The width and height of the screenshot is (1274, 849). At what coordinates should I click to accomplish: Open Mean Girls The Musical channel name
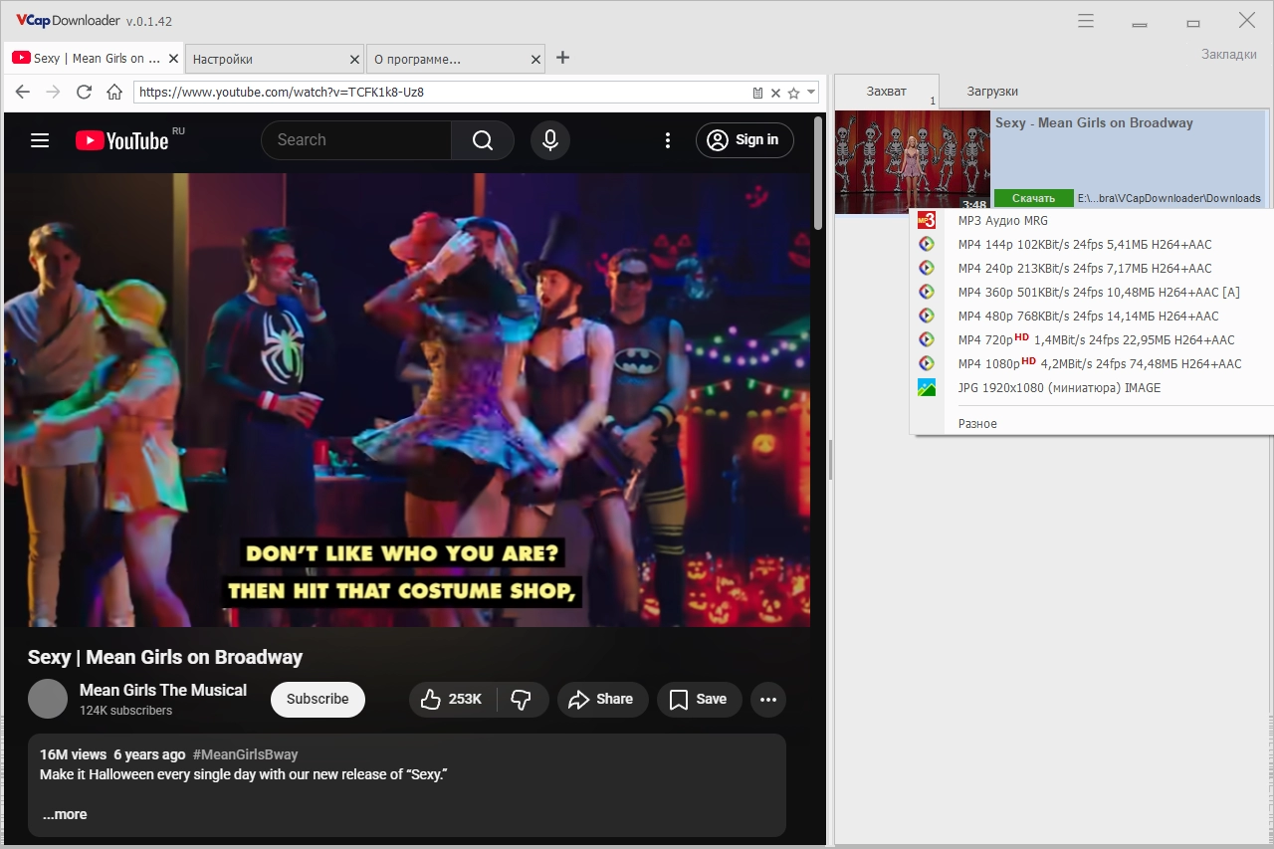[163, 691]
